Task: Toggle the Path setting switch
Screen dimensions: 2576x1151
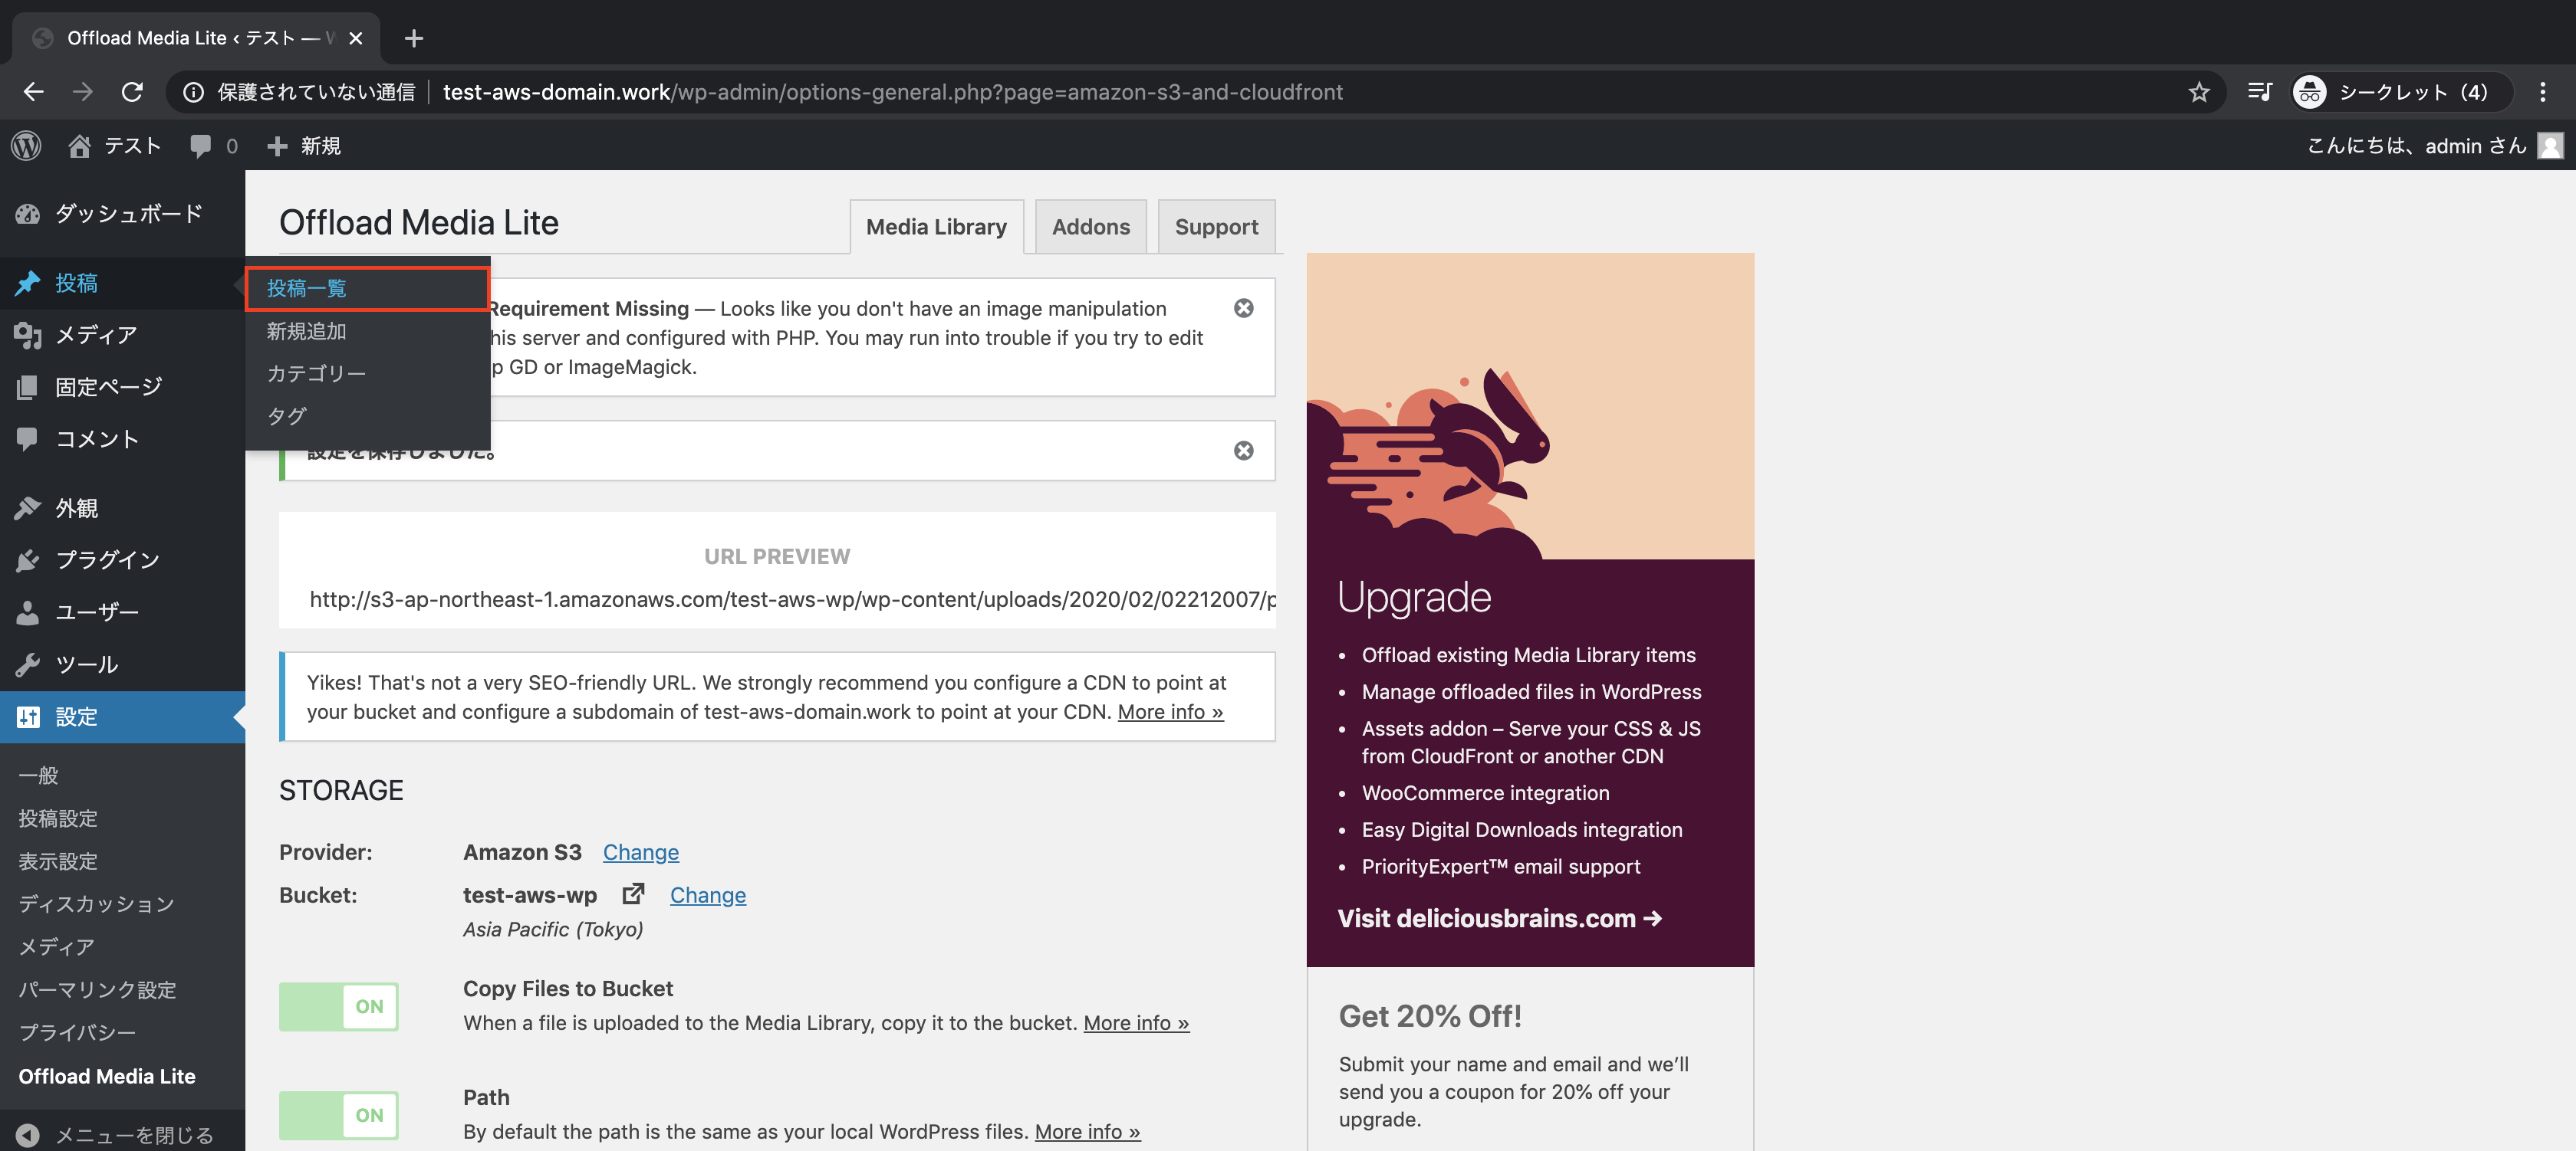Action: (338, 1115)
